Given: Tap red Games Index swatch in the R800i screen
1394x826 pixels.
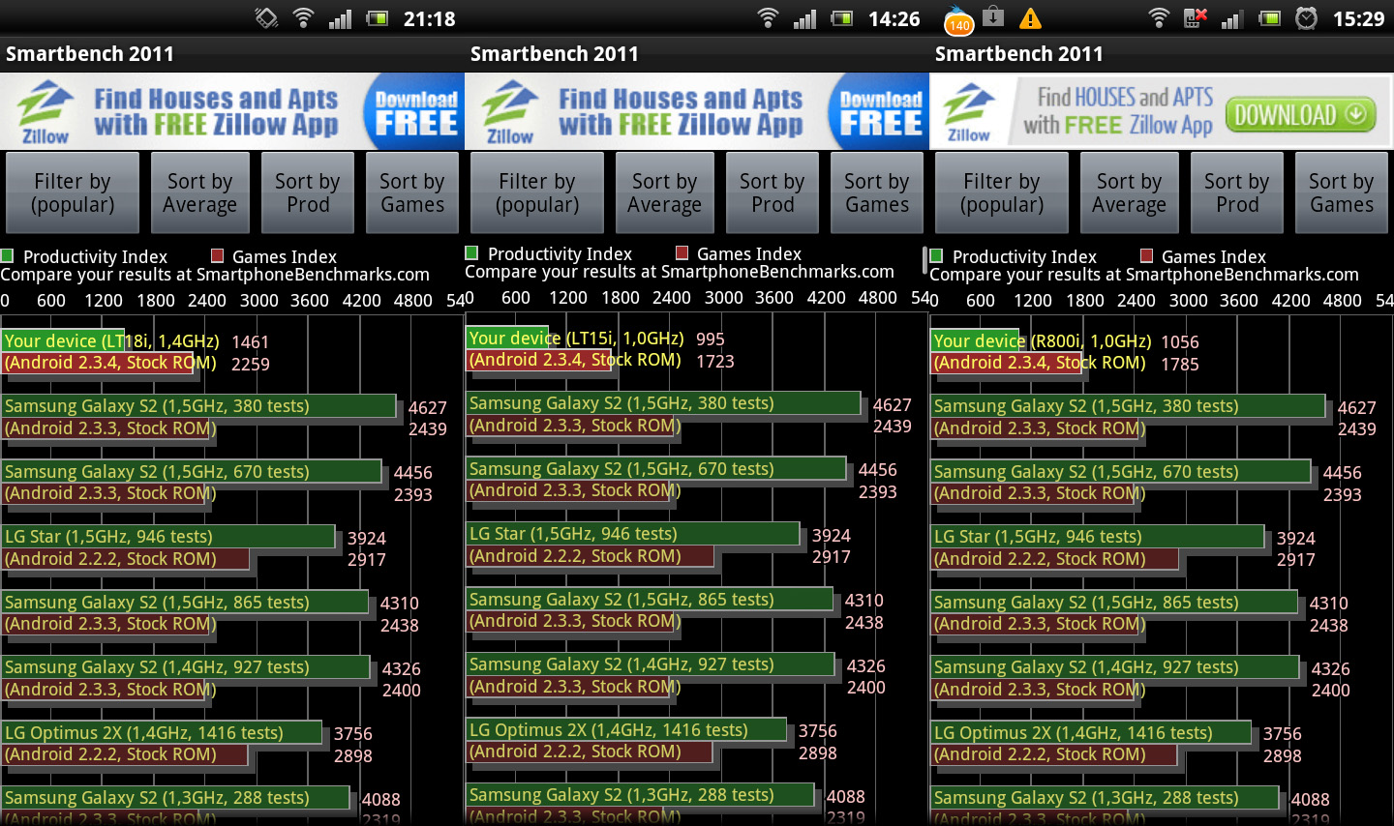Looking at the screenshot, I should coord(1147,256).
